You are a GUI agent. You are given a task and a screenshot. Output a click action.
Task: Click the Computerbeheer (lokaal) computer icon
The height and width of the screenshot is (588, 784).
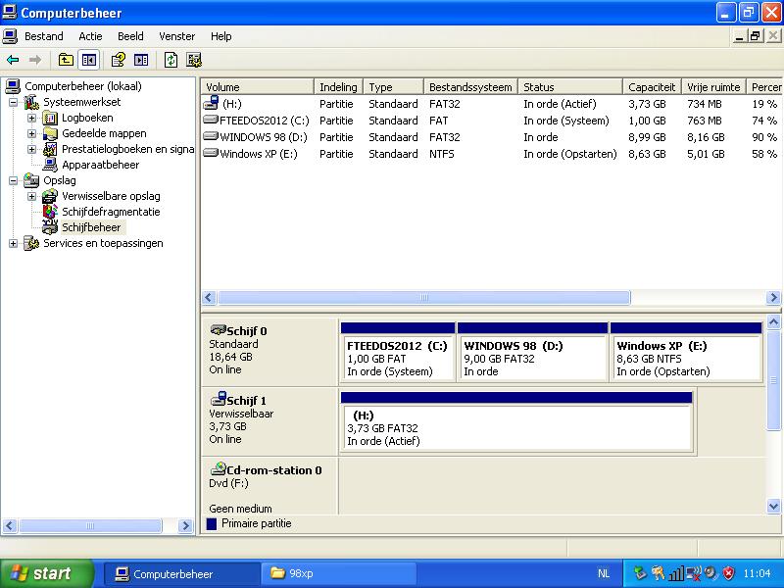tap(13, 86)
